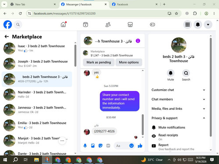Bookmark this page with star icon
Screen dimensions: 219x164
click(x=177, y=14)
